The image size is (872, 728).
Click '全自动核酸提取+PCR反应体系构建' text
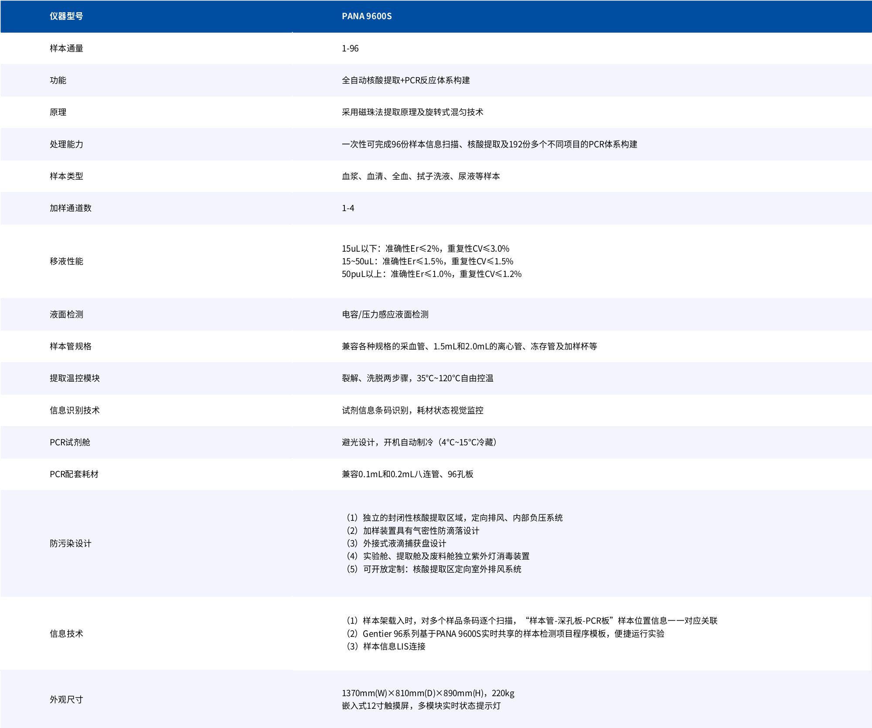pyautogui.click(x=406, y=80)
